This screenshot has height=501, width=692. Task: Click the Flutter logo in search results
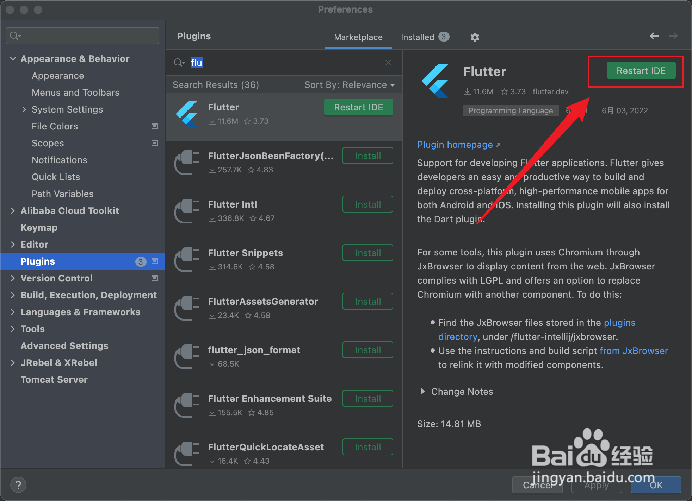(187, 114)
